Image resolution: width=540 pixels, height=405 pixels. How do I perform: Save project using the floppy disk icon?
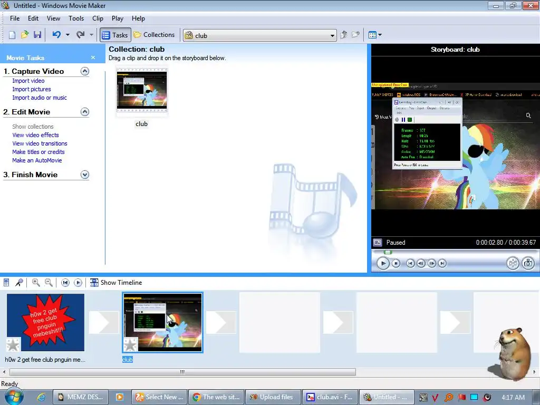[37, 35]
